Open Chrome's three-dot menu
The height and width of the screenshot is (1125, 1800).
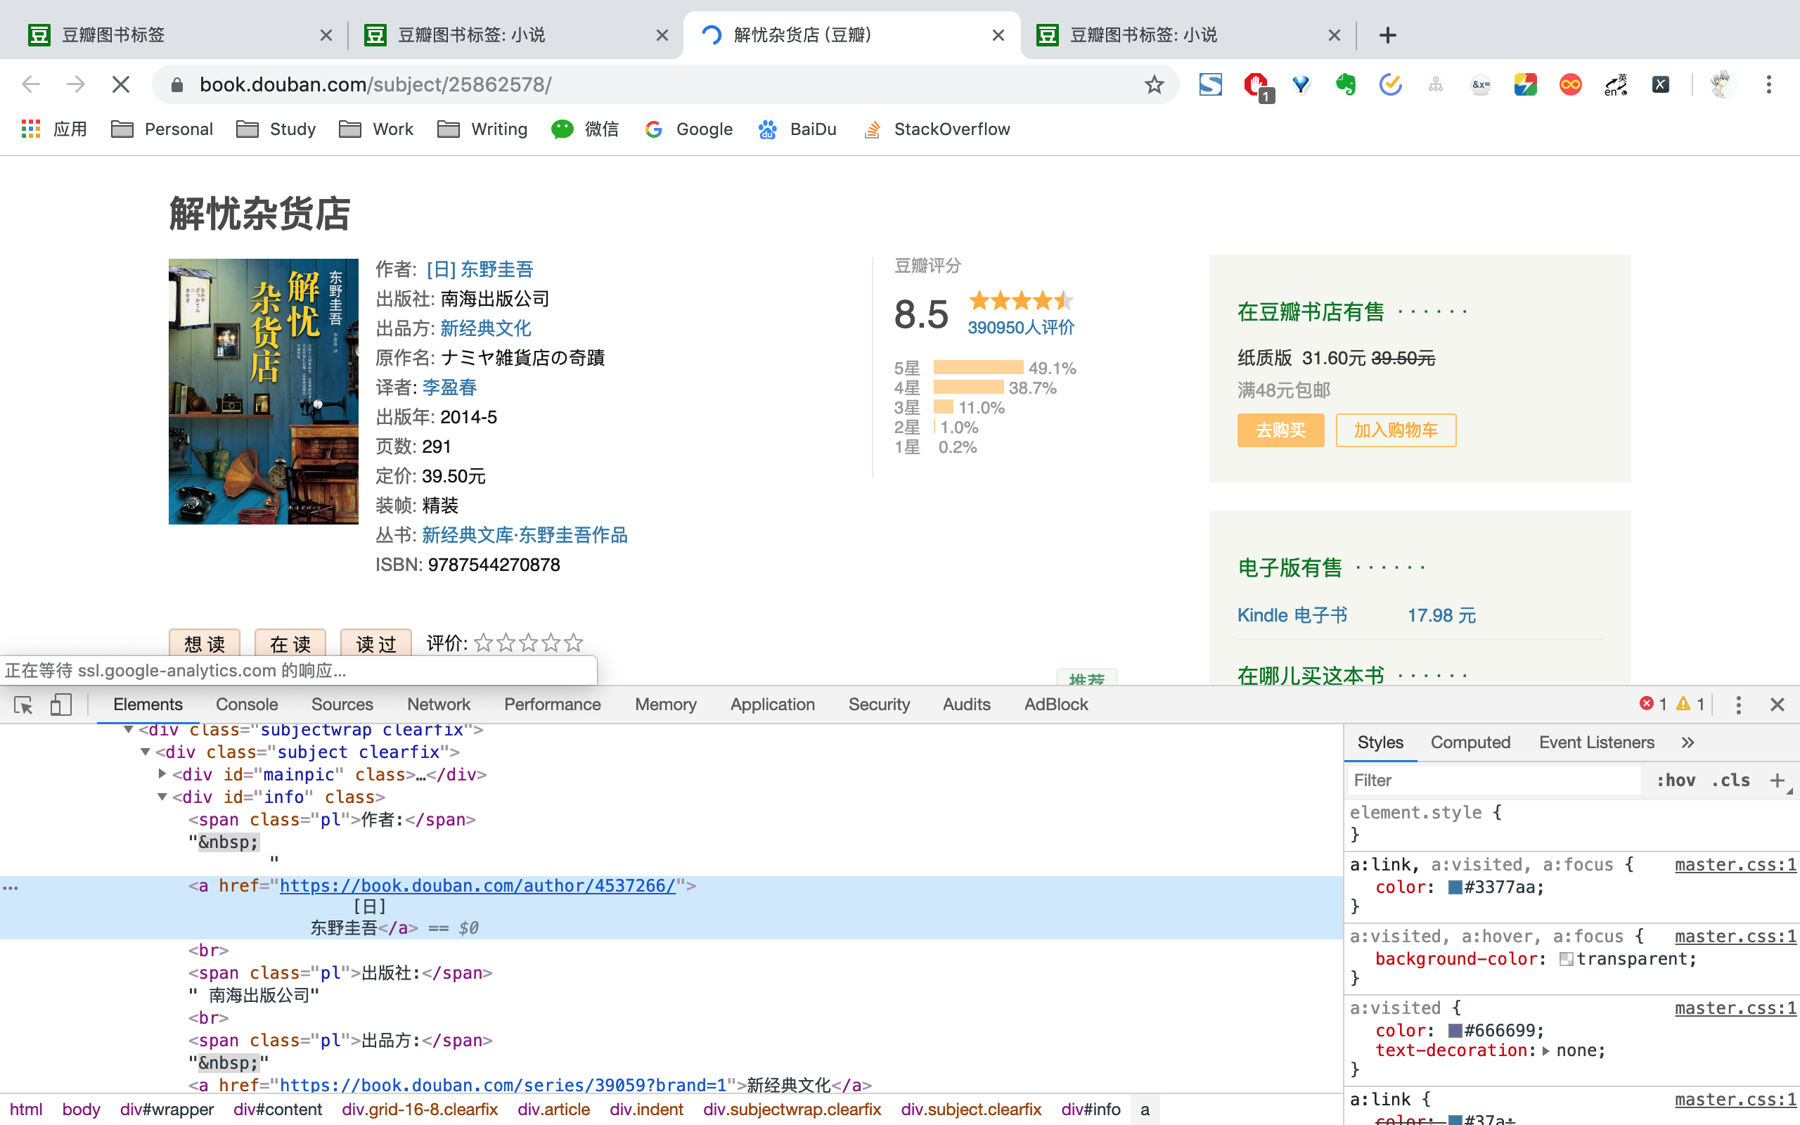click(1768, 85)
